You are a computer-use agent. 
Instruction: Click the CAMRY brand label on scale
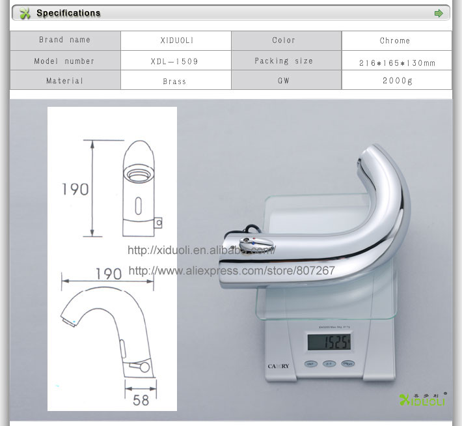[x=279, y=366]
